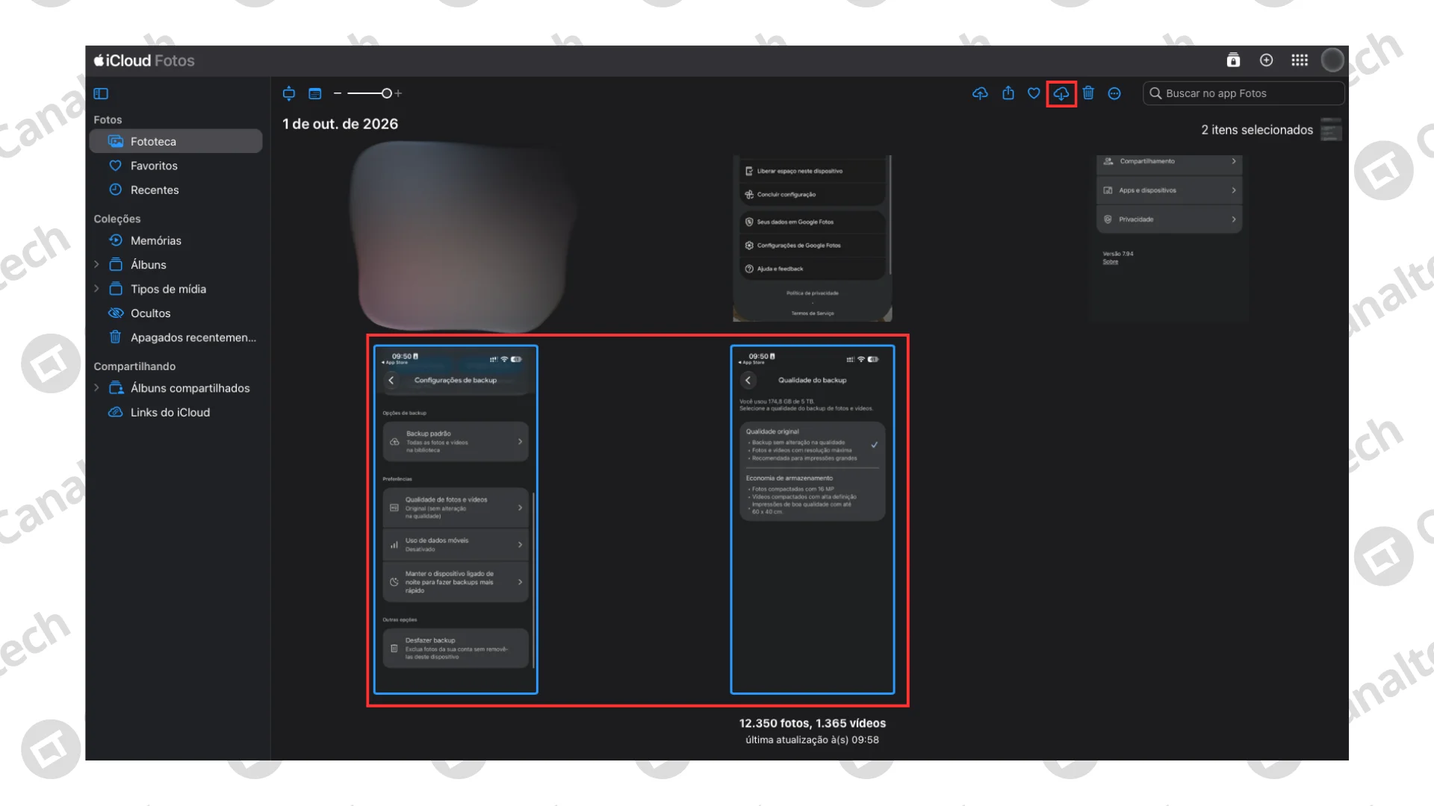Mark selected photos as favorite with the heart
The width and height of the screenshot is (1434, 806).
click(x=1034, y=93)
